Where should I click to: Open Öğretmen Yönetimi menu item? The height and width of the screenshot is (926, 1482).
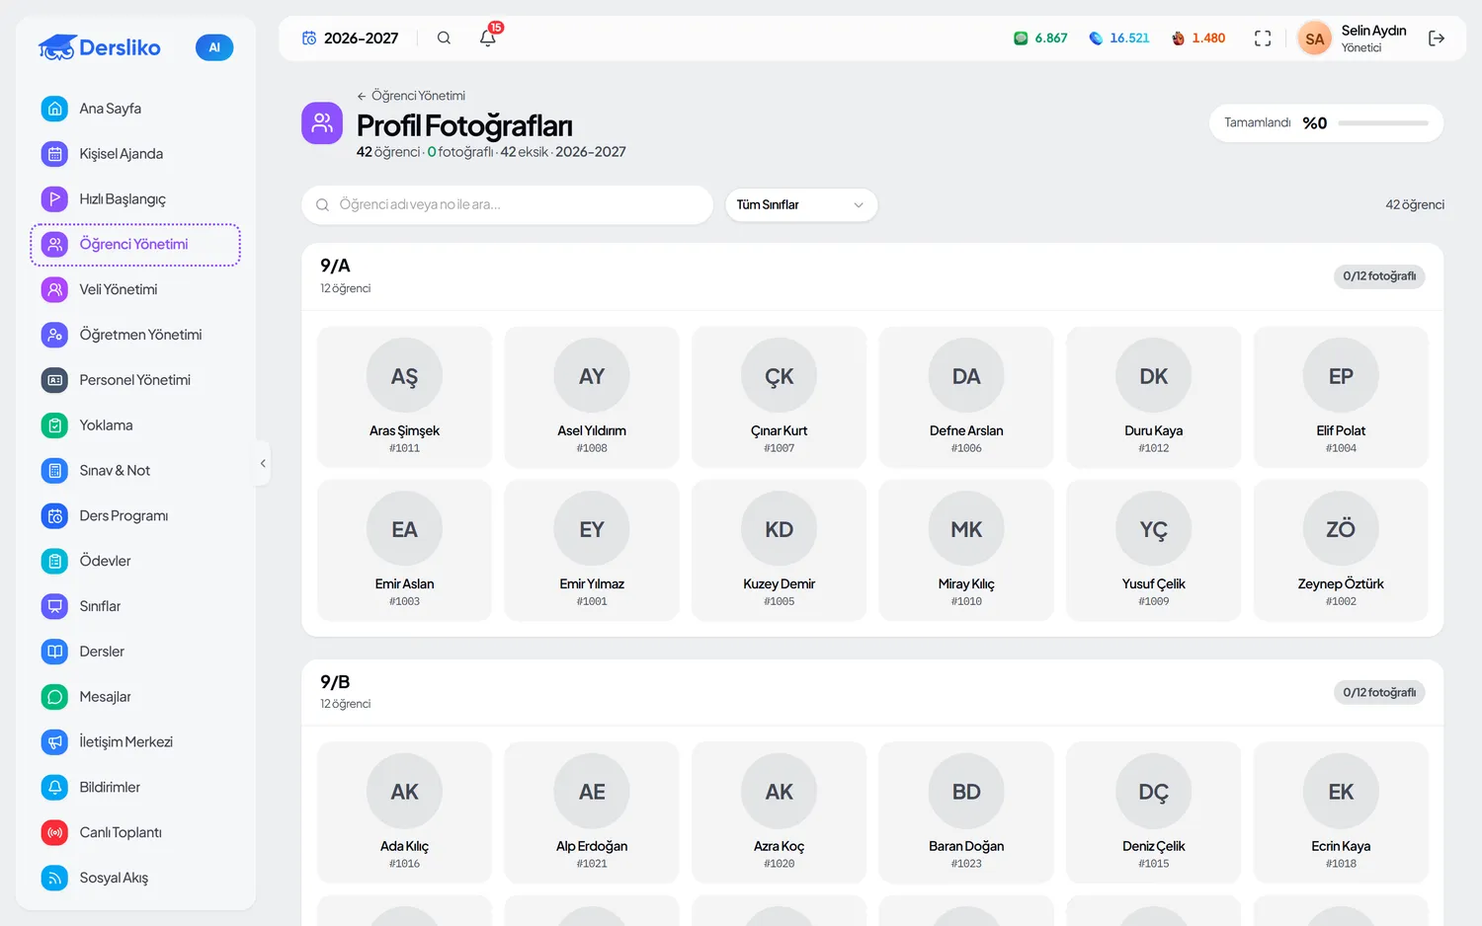pyautogui.click(x=135, y=336)
